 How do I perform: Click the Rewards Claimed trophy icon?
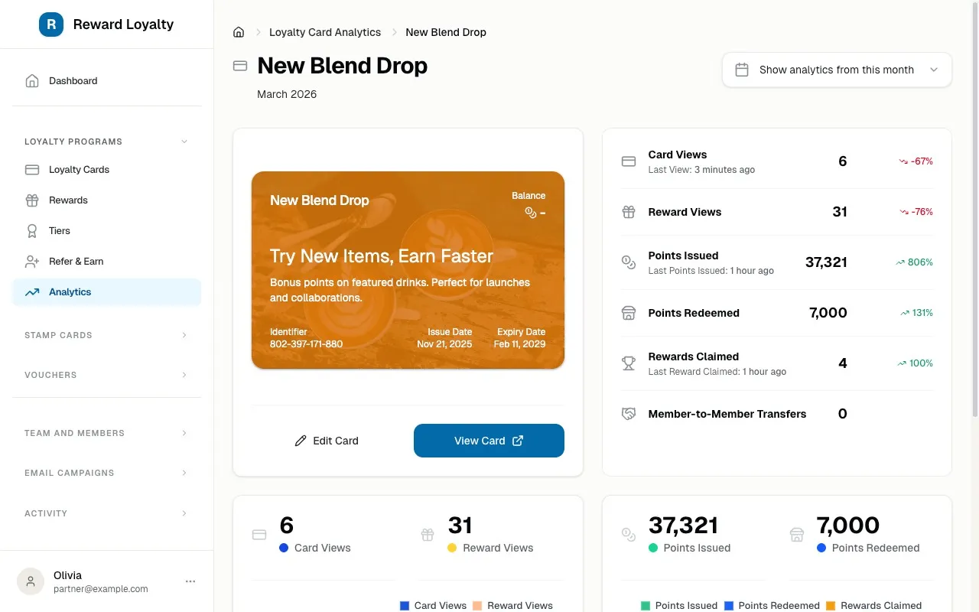click(628, 363)
